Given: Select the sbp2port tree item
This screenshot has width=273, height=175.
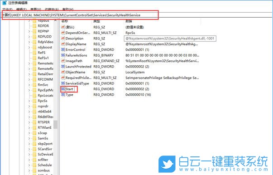Looking at the screenshot, I should (45, 144).
